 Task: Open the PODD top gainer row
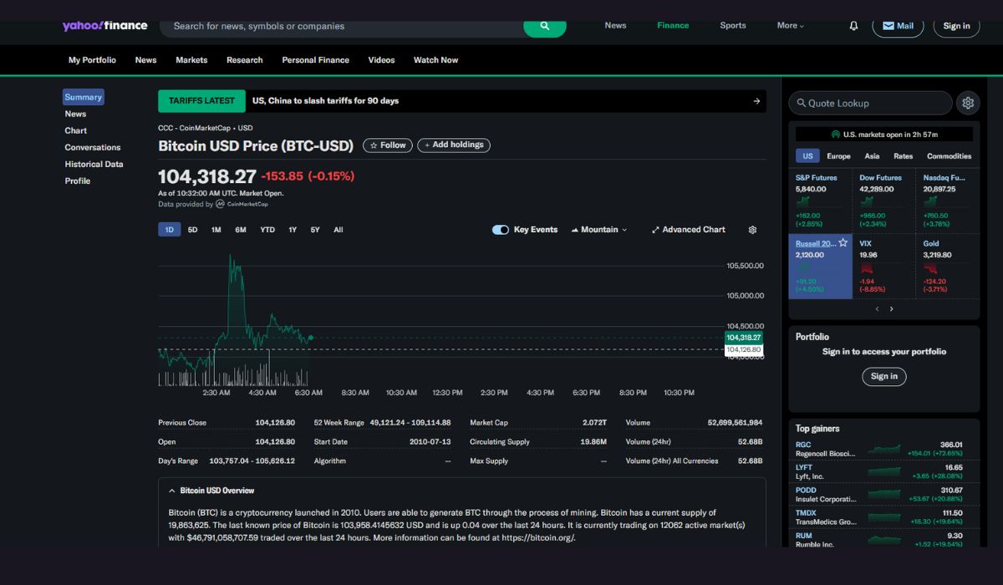coord(878,494)
